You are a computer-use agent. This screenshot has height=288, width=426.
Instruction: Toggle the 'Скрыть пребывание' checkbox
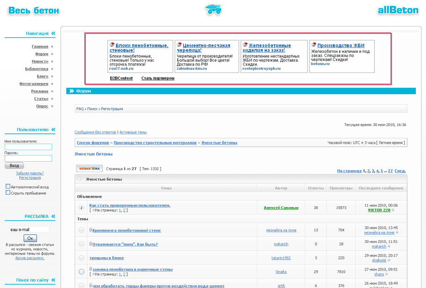coord(8,193)
